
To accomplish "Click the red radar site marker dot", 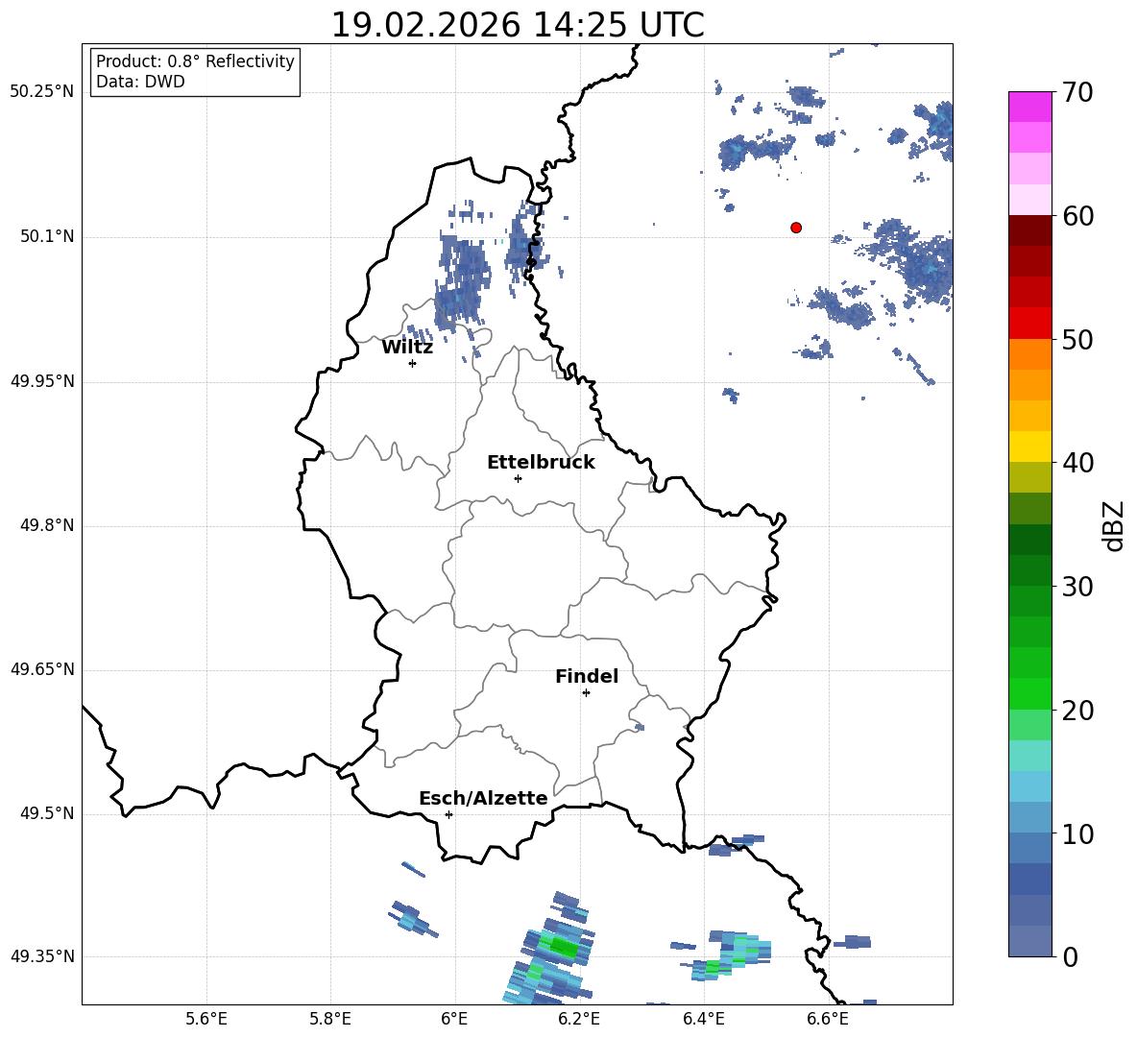I will (796, 228).
